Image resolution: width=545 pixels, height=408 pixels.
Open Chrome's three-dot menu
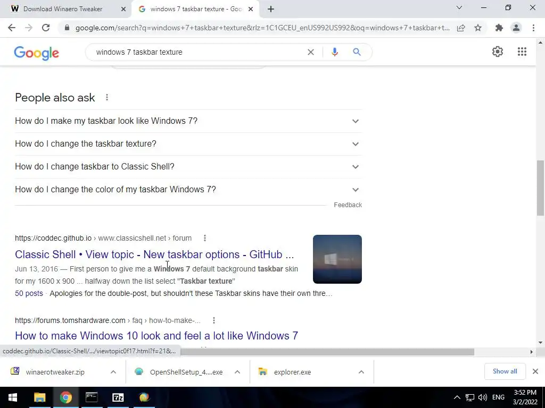point(533,28)
